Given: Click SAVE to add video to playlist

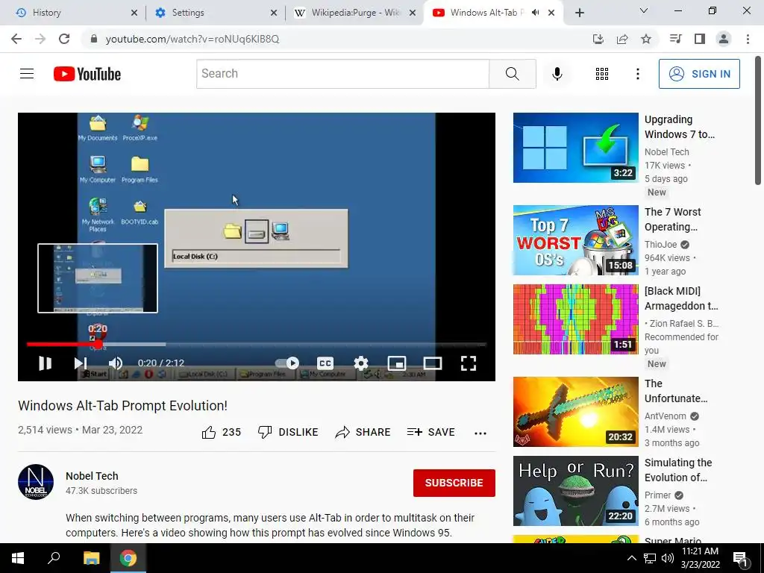Looking at the screenshot, I should (x=430, y=432).
